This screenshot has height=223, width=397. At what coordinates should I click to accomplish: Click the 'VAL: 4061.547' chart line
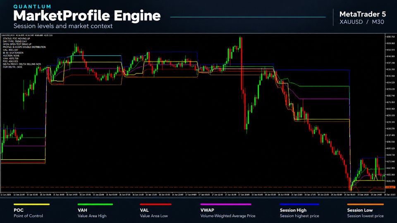(x=10, y=50)
